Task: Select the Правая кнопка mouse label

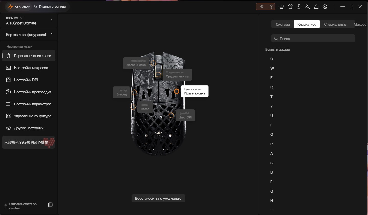Action: coord(195,91)
